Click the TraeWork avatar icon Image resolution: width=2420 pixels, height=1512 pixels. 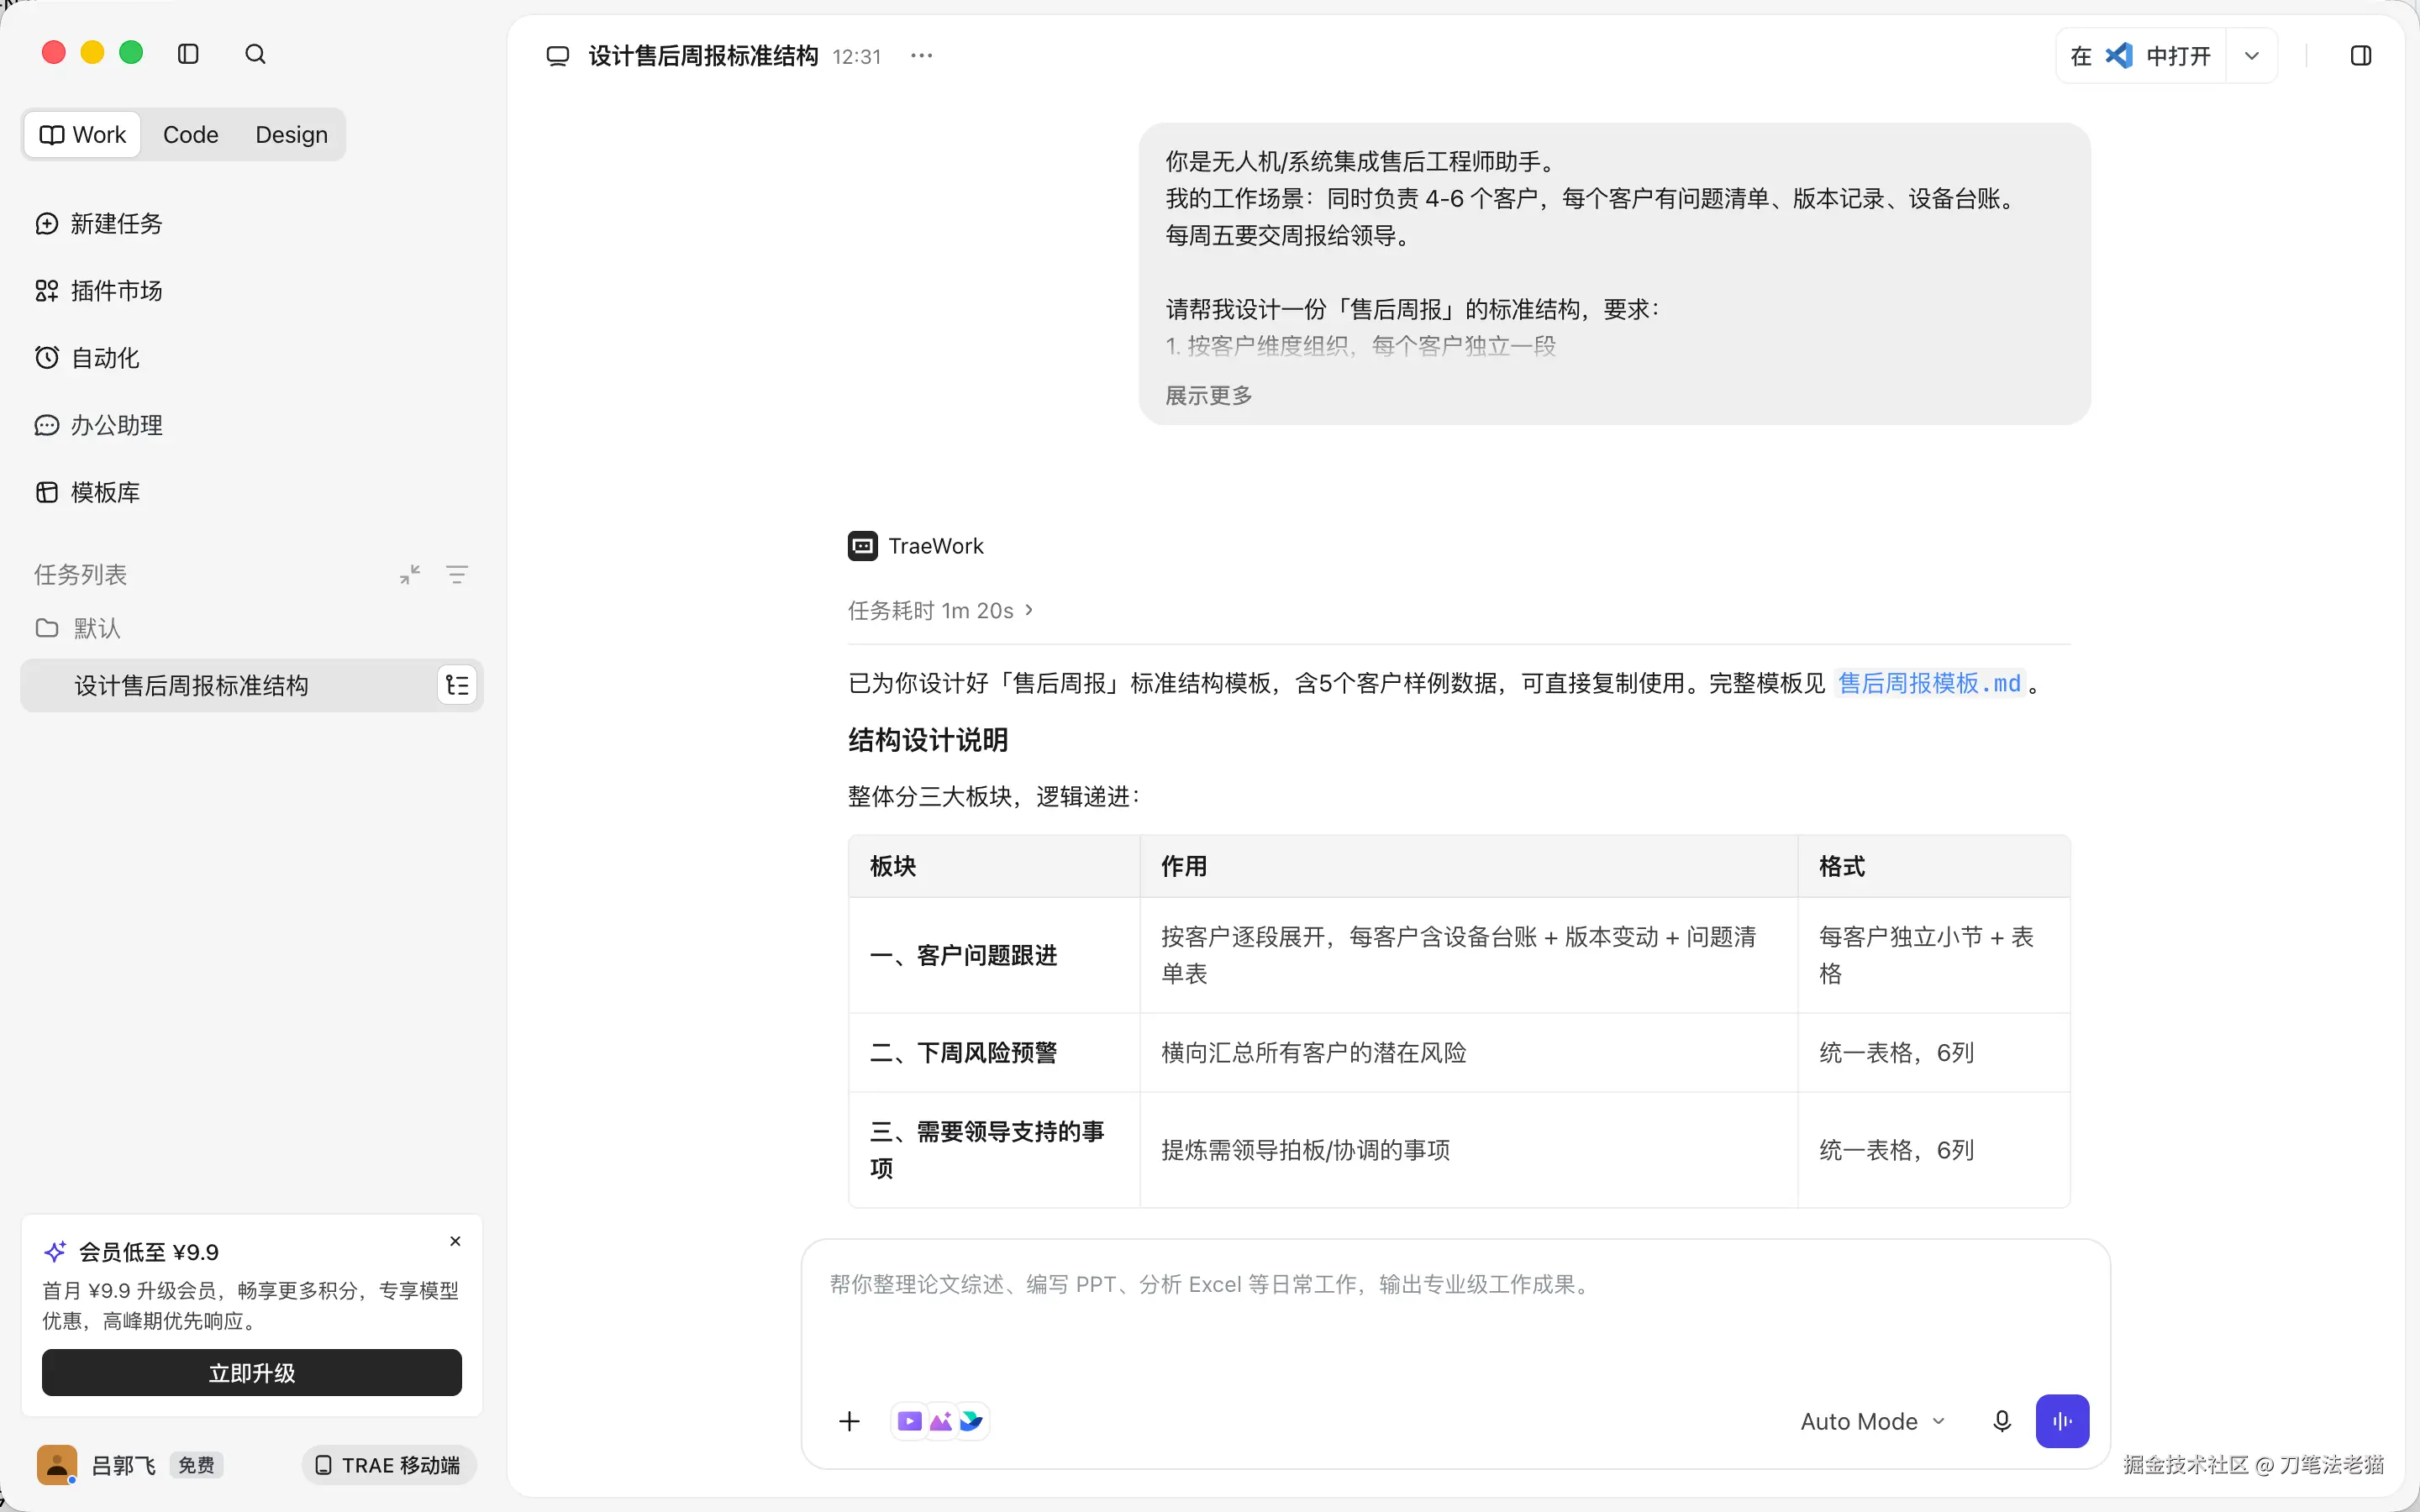pyautogui.click(x=863, y=546)
